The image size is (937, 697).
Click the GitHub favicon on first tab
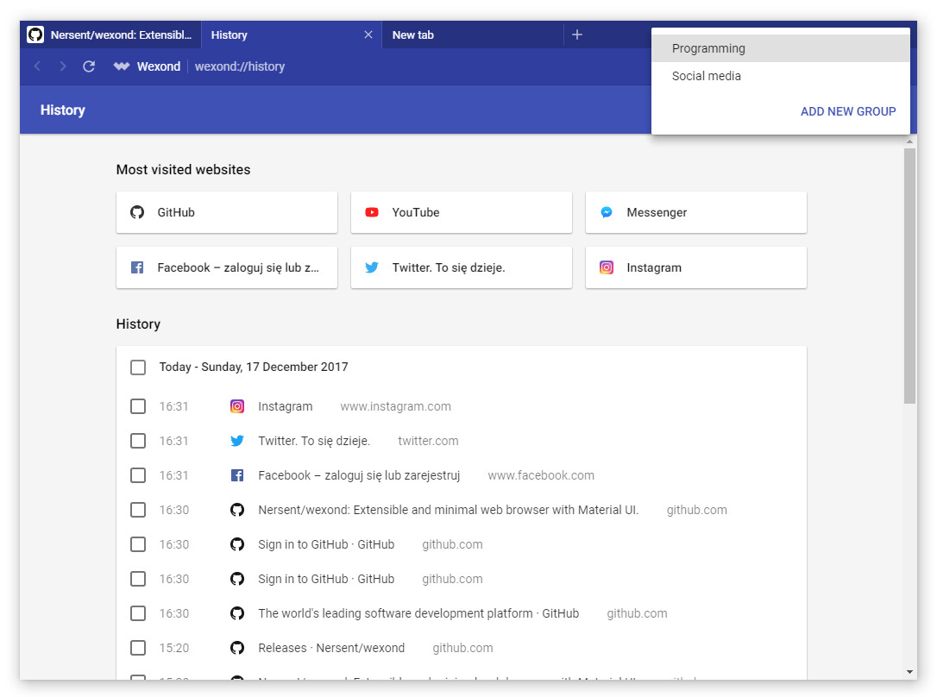[x=35, y=35]
